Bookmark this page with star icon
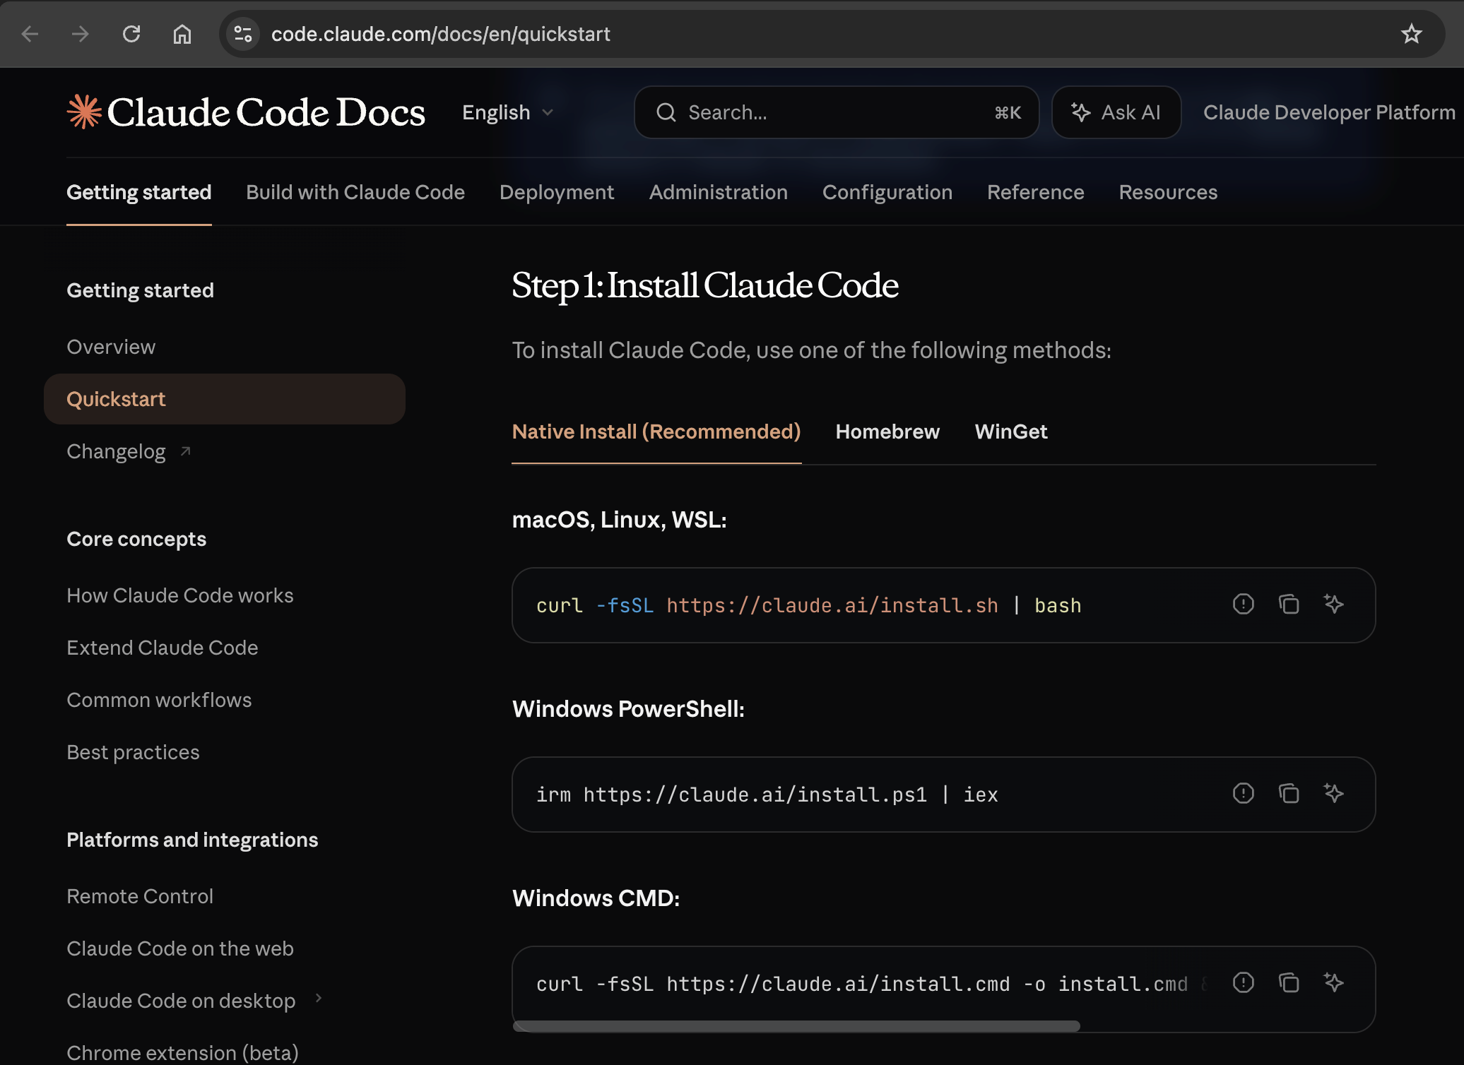The width and height of the screenshot is (1464, 1065). click(x=1411, y=34)
